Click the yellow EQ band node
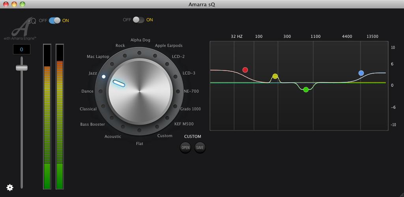Screen dimensions: 404x197 pos(275,76)
